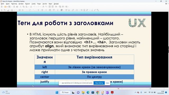This screenshot has height=95, width=169.
Task: Click the bold 'align' word in paragraph
Action: click(49, 46)
